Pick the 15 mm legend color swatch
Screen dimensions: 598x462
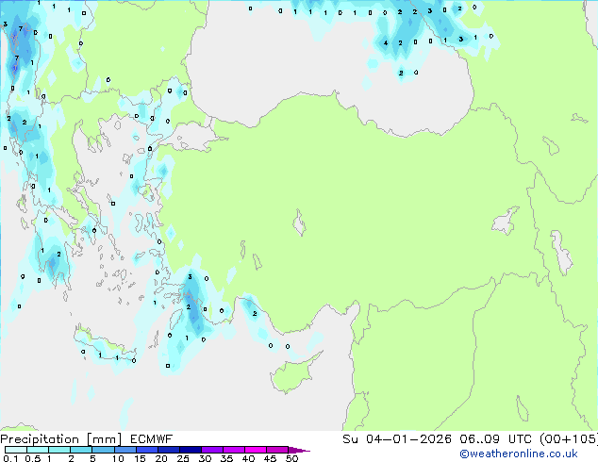(147, 450)
